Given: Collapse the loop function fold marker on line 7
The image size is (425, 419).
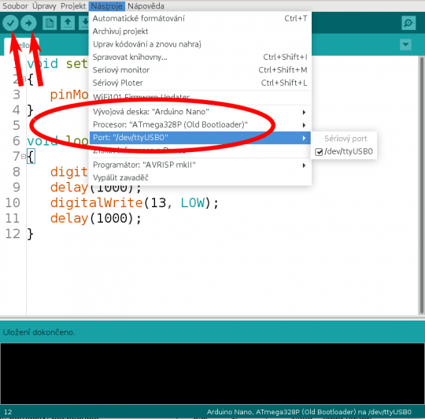Looking at the screenshot, I should pos(24,157).
